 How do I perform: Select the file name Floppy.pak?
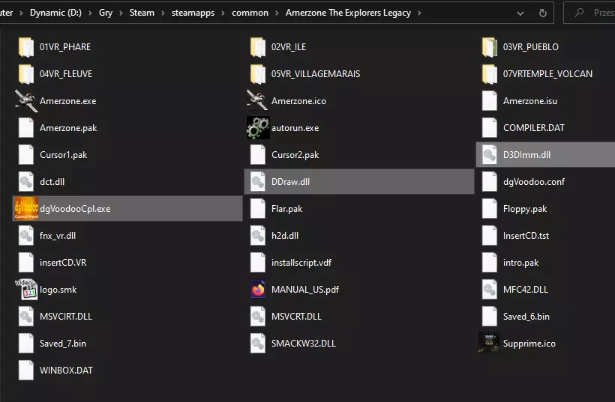point(525,209)
